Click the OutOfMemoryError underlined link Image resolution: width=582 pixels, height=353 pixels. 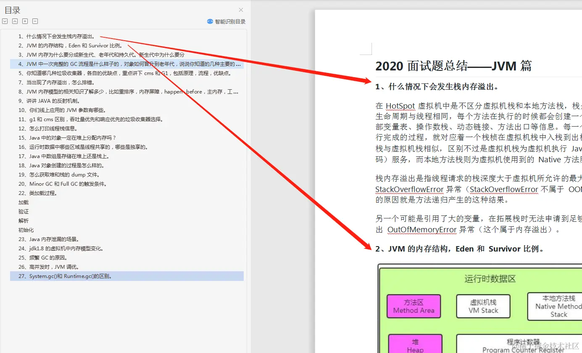(421, 230)
